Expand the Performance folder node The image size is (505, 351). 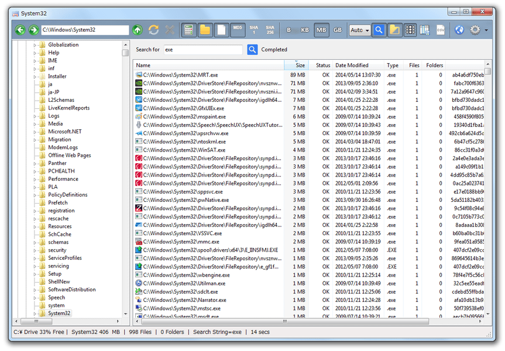[x=35, y=180]
